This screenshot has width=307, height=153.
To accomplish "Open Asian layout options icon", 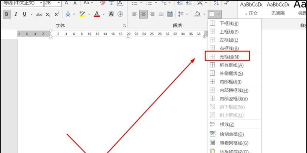I will tap(200, 3).
